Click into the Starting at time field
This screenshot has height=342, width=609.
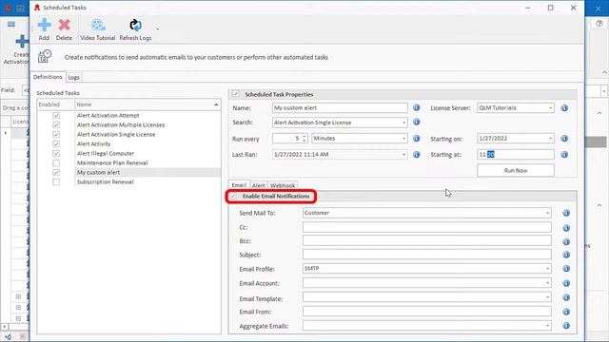(x=516, y=154)
